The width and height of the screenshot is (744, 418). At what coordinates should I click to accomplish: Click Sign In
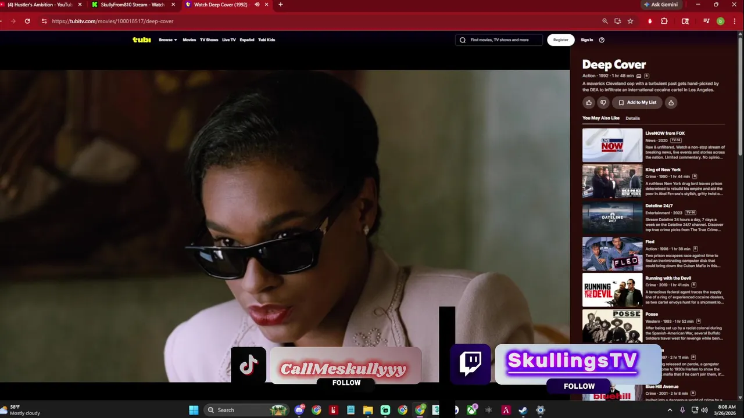click(x=587, y=40)
